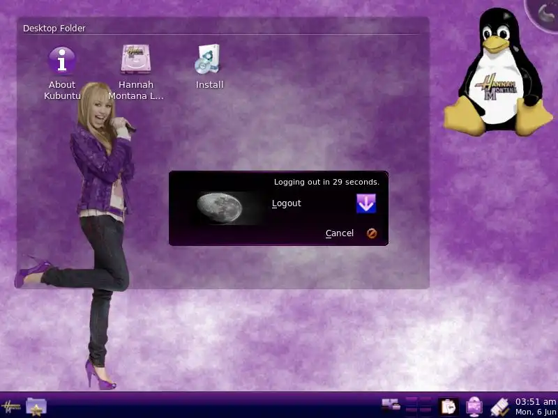This screenshot has width=558, height=418.
Task: Click the 03:51 am clock
Action: [x=535, y=402]
